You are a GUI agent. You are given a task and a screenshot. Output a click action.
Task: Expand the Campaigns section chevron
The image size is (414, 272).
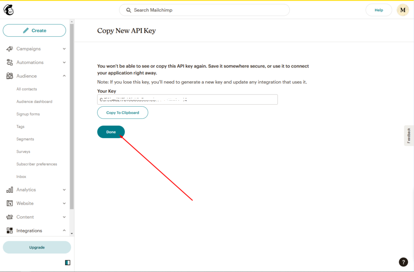click(x=64, y=49)
